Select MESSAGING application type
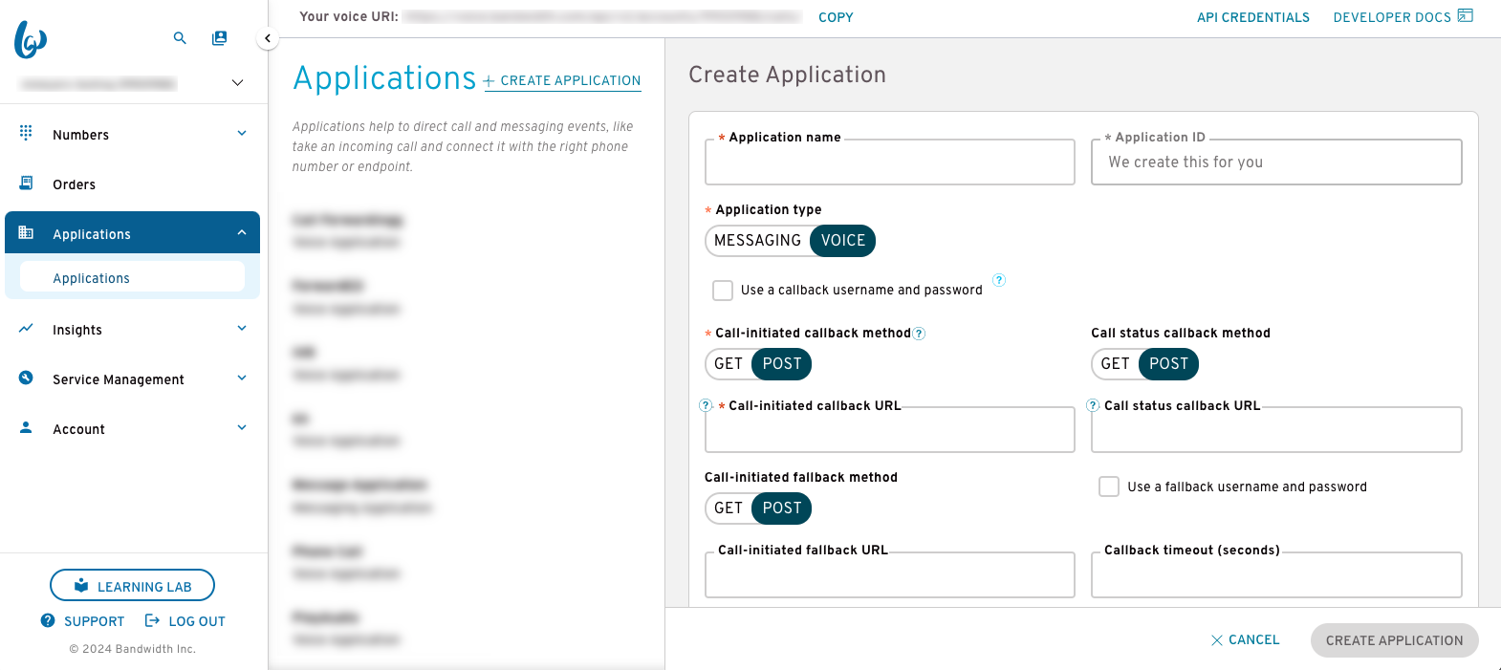The height and width of the screenshot is (670, 1501). (757, 241)
